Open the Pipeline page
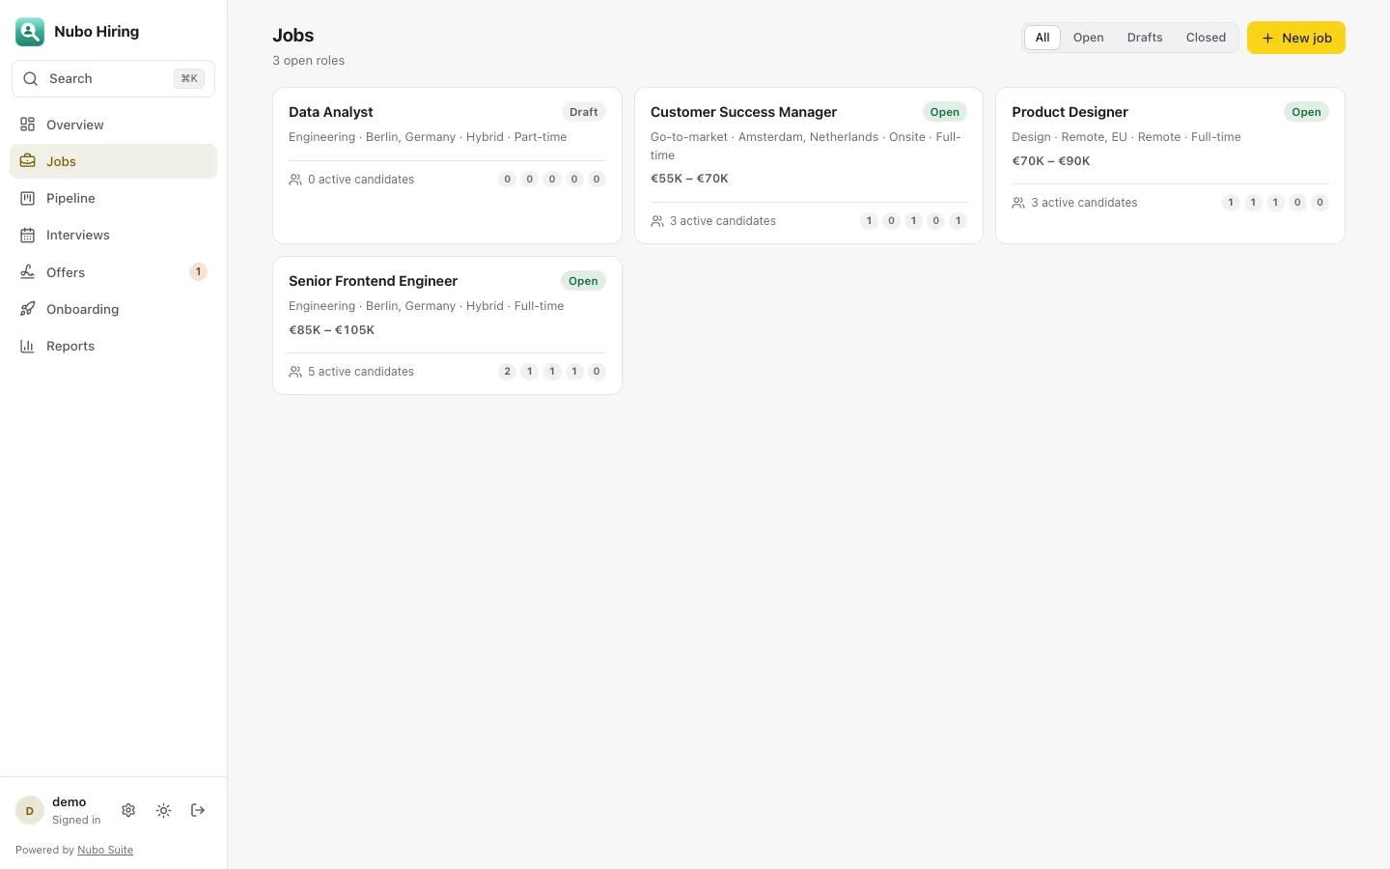 113,198
